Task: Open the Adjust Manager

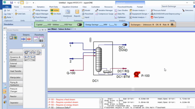Action: (41, 14)
